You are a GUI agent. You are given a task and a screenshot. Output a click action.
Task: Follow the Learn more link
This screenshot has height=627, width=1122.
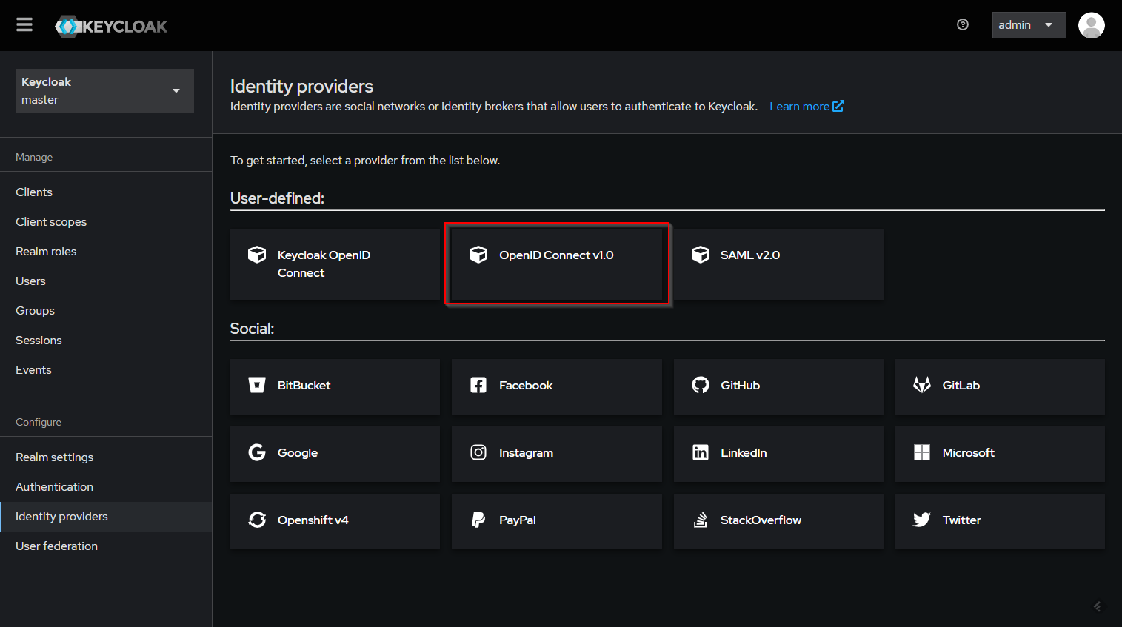pos(799,106)
